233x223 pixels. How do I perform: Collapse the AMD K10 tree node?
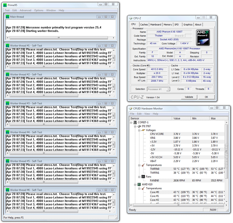[x=135, y=184]
